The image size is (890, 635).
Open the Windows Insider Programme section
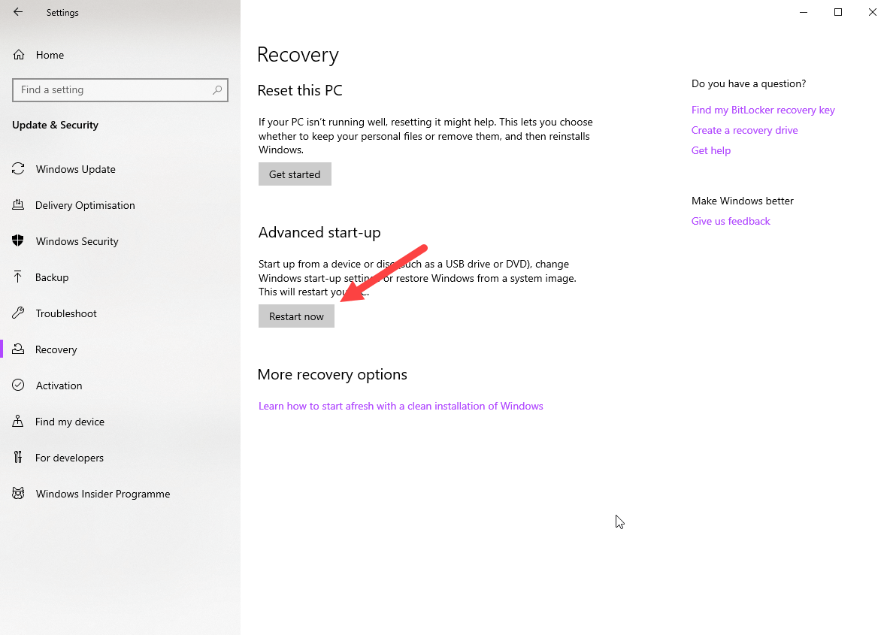coord(102,494)
